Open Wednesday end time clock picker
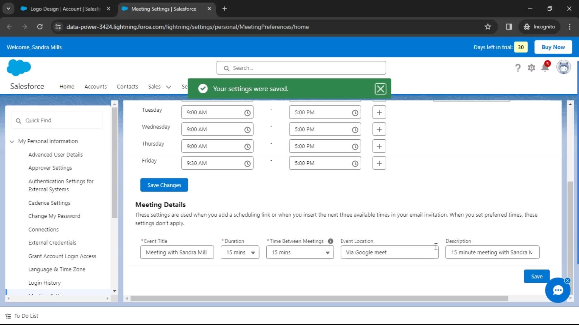This screenshot has width=579, height=325. pos(355,130)
